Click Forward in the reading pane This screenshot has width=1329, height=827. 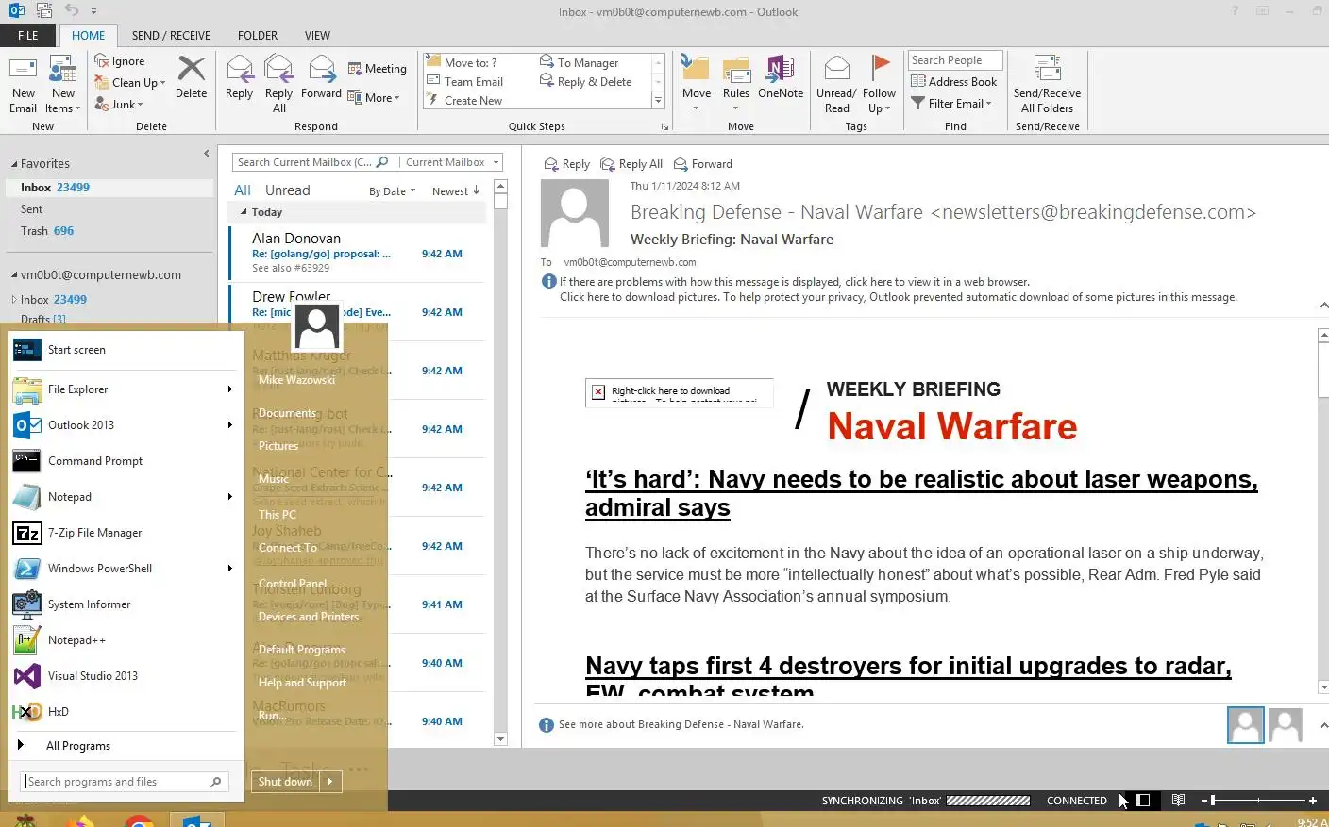point(703,164)
